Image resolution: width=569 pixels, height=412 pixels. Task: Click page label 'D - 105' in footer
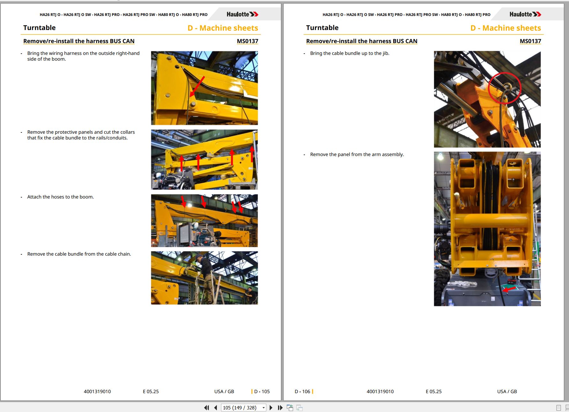click(x=262, y=392)
